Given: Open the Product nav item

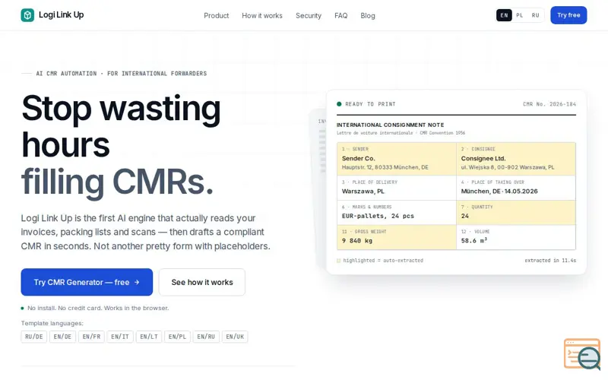Looking at the screenshot, I should pyautogui.click(x=217, y=15).
